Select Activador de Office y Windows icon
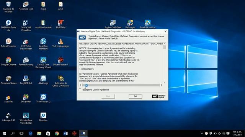 pyautogui.click(x=60, y=81)
